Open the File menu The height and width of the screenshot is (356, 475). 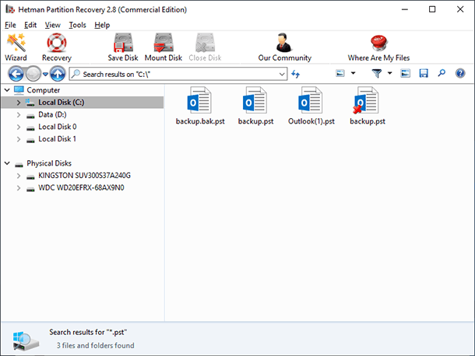(x=10, y=25)
